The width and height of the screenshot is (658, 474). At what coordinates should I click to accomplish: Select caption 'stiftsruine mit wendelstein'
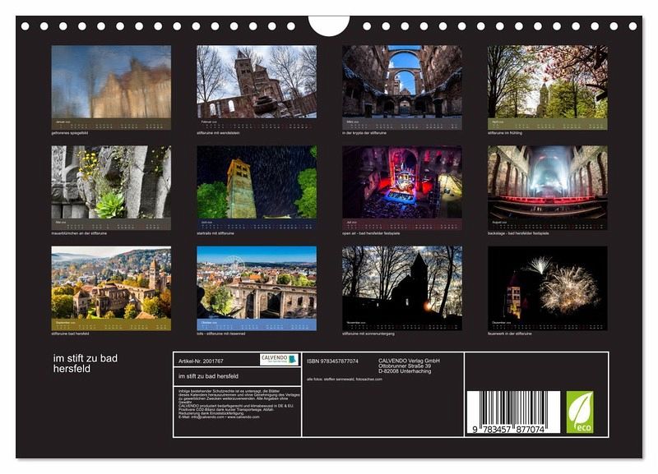click(218, 133)
